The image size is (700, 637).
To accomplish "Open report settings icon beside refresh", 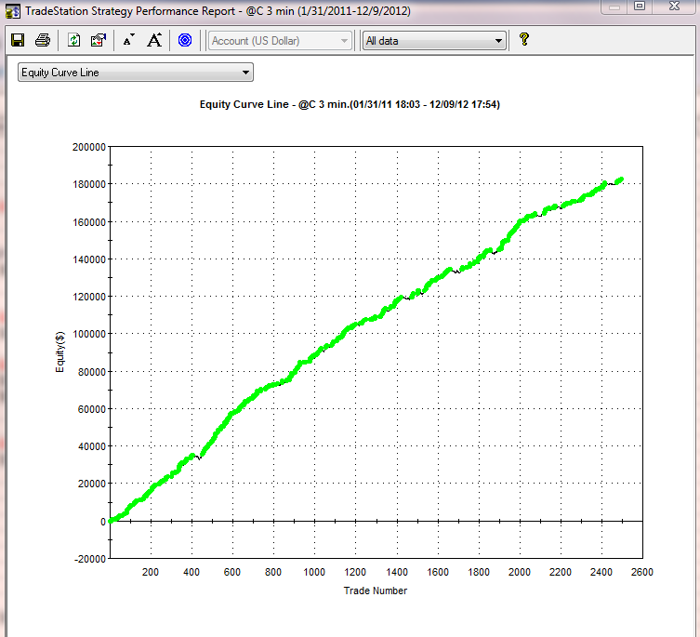I will 99,40.
